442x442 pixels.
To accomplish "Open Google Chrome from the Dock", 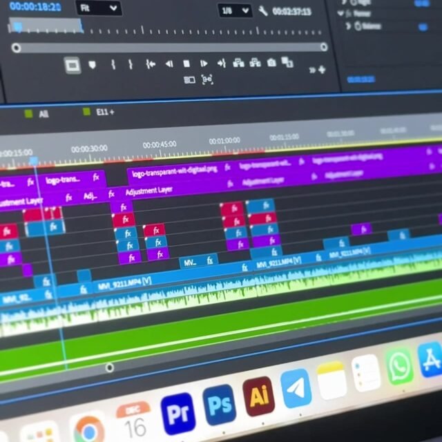I will pyautogui.click(x=88, y=430).
